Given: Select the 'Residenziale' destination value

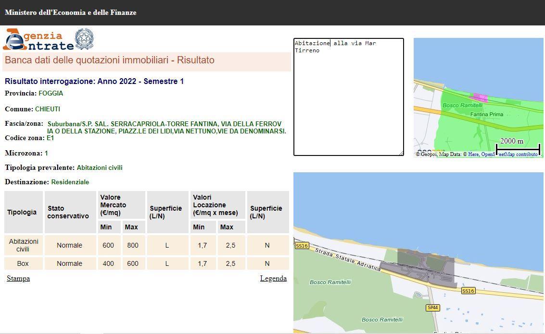Looking at the screenshot, I should tap(70, 182).
